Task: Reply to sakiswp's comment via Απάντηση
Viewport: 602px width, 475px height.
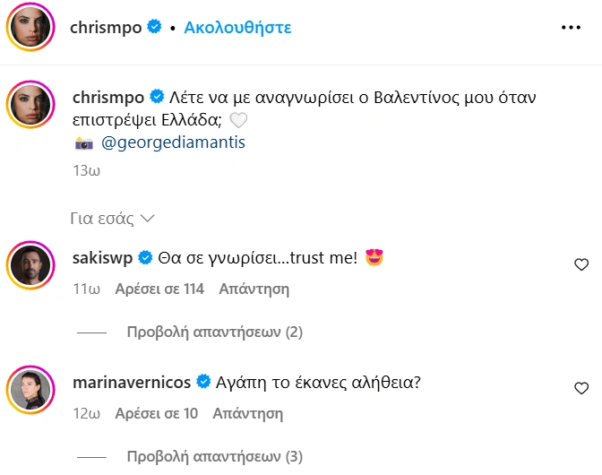Action: [x=254, y=289]
